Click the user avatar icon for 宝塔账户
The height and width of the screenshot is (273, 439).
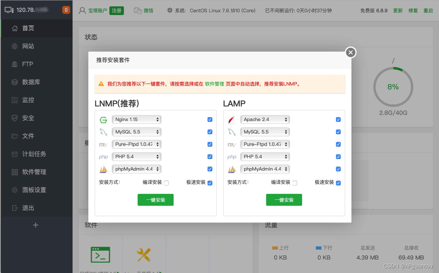pyautogui.click(x=82, y=11)
